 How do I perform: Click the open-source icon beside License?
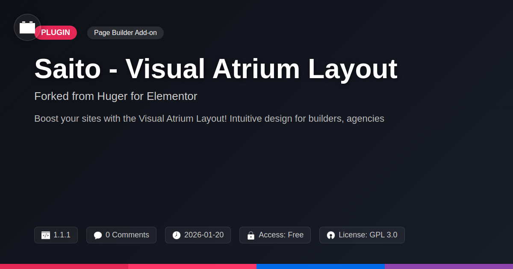(x=331, y=235)
